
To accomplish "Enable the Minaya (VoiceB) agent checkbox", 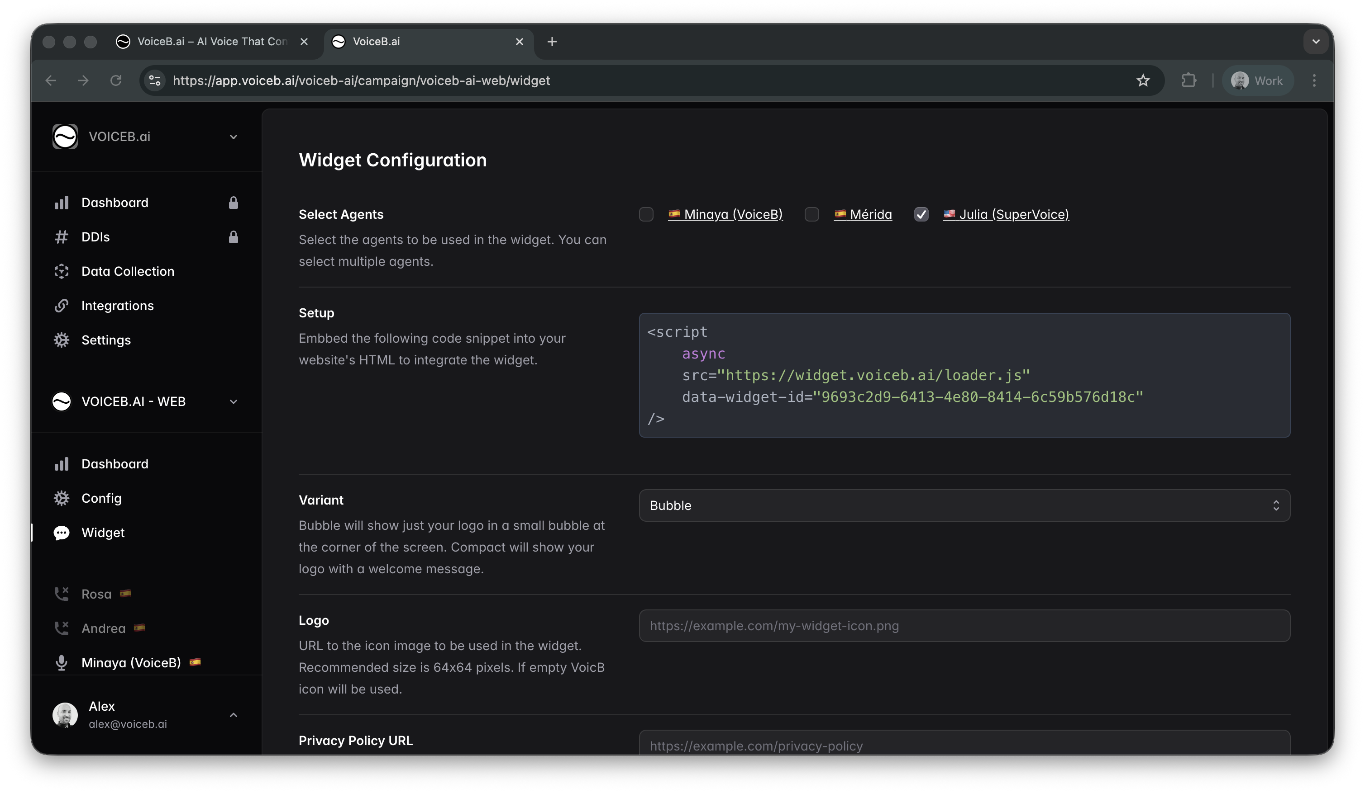I will [646, 214].
